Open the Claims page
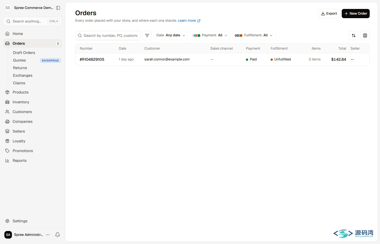380x244 pixels. point(19,83)
